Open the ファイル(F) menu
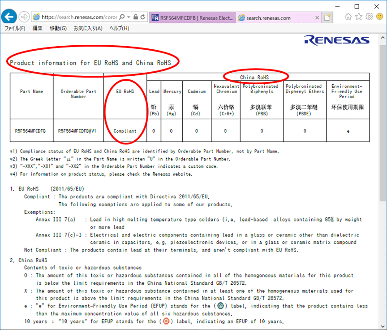This screenshot has height=330, width=387. point(15,28)
